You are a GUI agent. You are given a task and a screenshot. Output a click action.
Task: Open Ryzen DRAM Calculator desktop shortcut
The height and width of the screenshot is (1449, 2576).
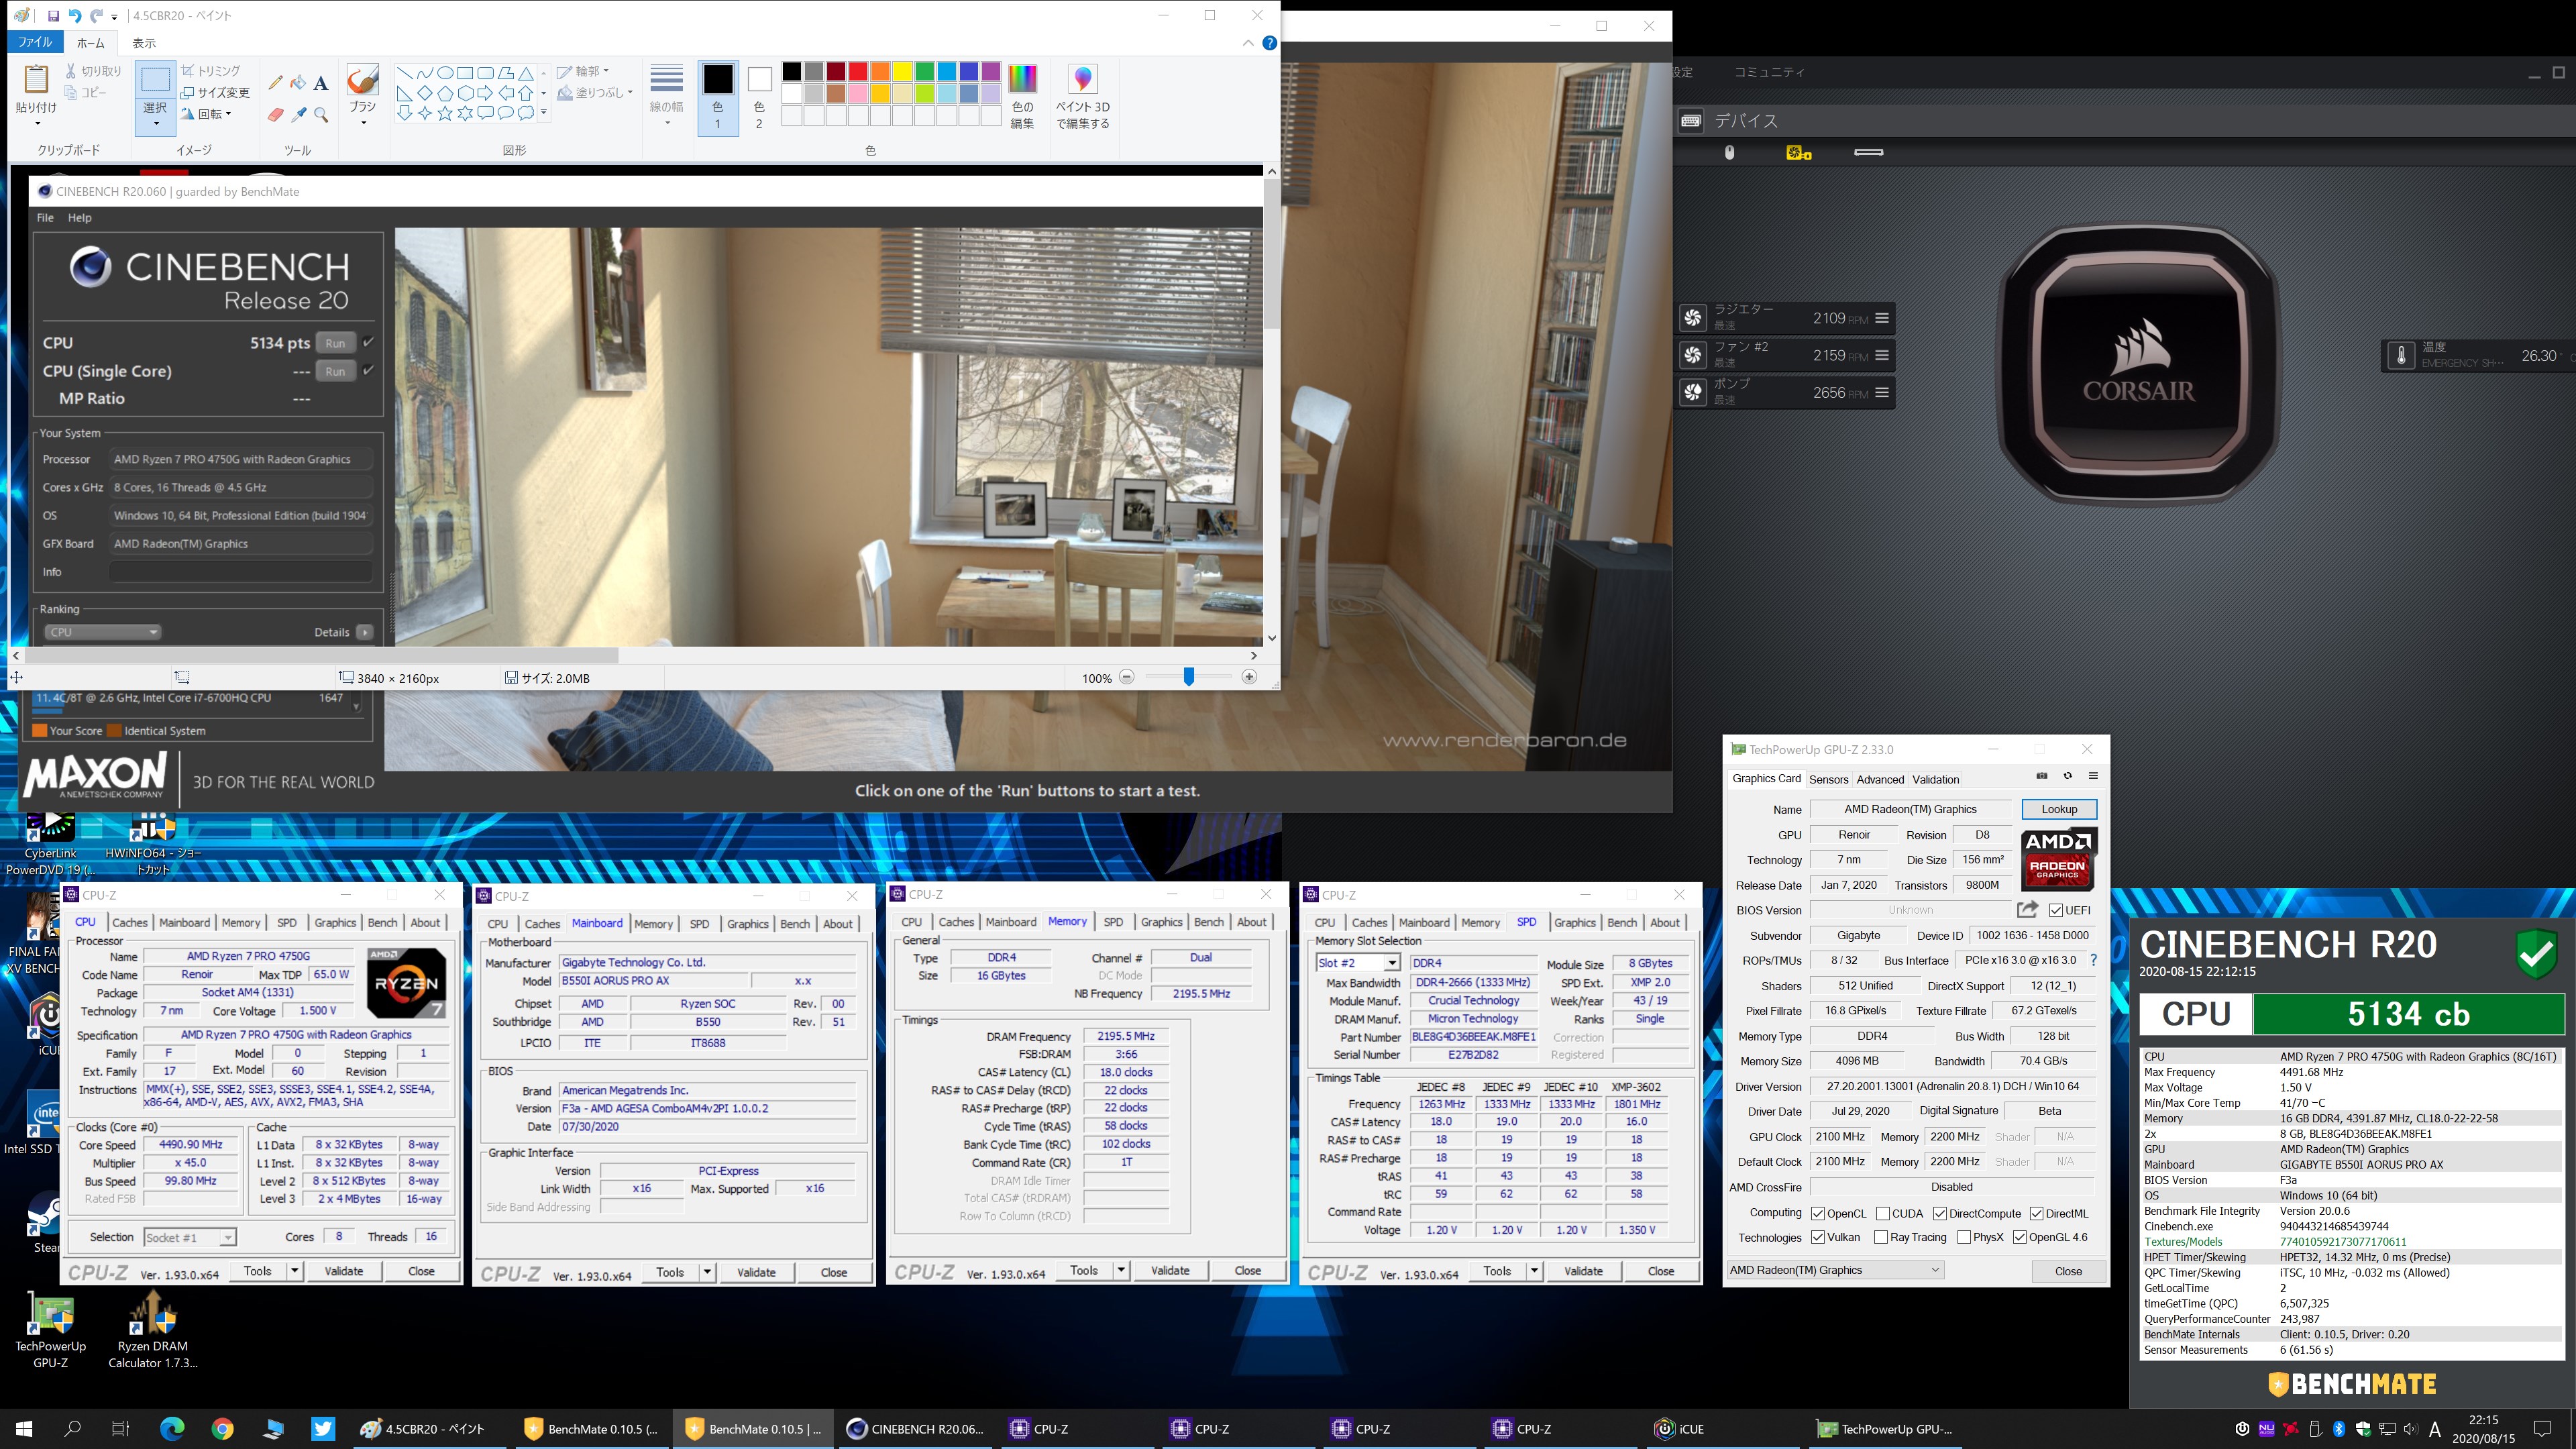153,1330
